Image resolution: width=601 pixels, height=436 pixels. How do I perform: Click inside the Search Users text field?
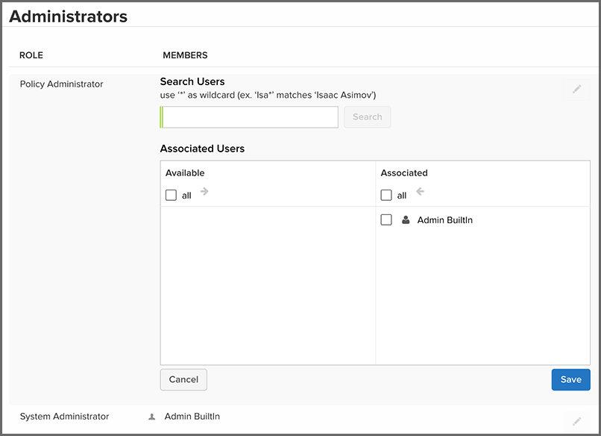coord(248,116)
